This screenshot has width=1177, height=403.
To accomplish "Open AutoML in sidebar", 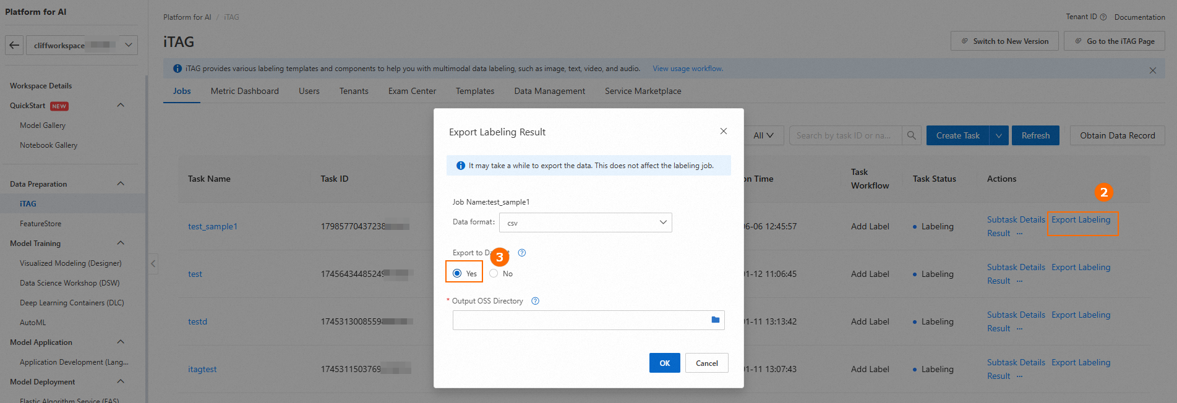I will tap(33, 323).
